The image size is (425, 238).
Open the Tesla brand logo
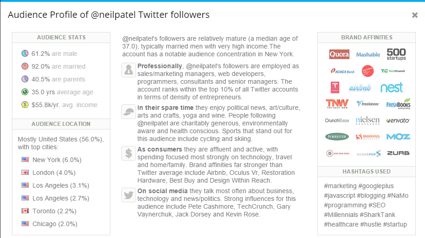335,87
